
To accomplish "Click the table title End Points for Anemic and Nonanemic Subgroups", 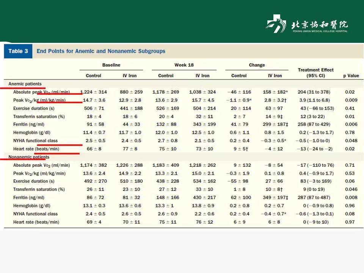I will coord(101,51).
